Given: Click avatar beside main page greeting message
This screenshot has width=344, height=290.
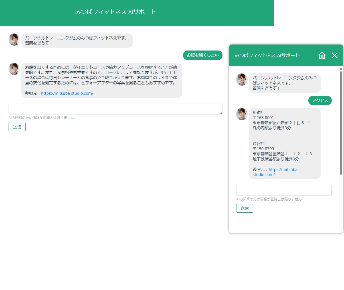Looking at the screenshot, I should click(14, 39).
